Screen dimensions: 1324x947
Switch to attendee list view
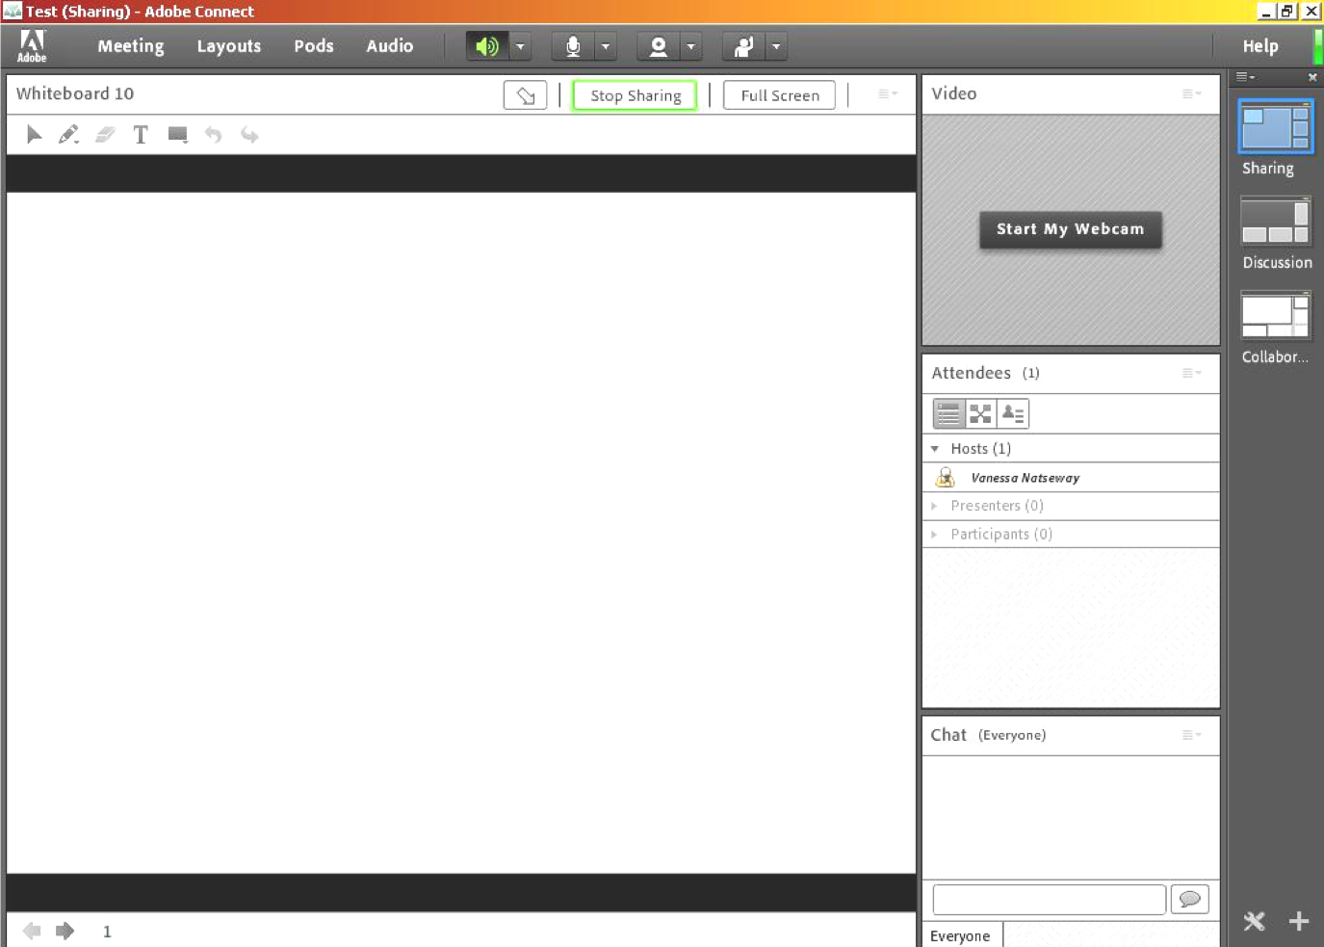[x=948, y=413]
